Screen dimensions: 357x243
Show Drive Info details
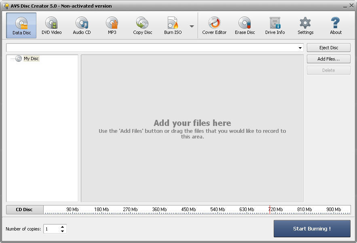tap(275, 25)
